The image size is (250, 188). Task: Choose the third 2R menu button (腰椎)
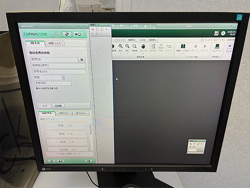click(x=67, y=142)
